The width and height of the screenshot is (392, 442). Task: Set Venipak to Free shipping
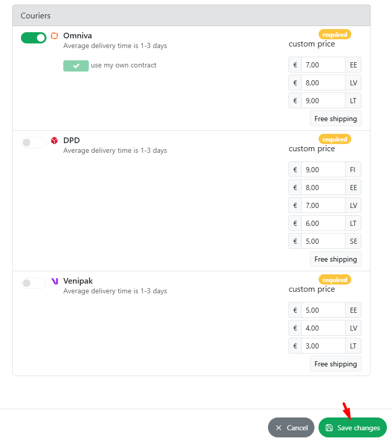point(336,364)
